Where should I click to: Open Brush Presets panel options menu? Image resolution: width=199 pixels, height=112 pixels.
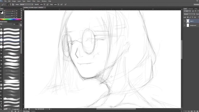pyautogui.click(x=21, y=22)
